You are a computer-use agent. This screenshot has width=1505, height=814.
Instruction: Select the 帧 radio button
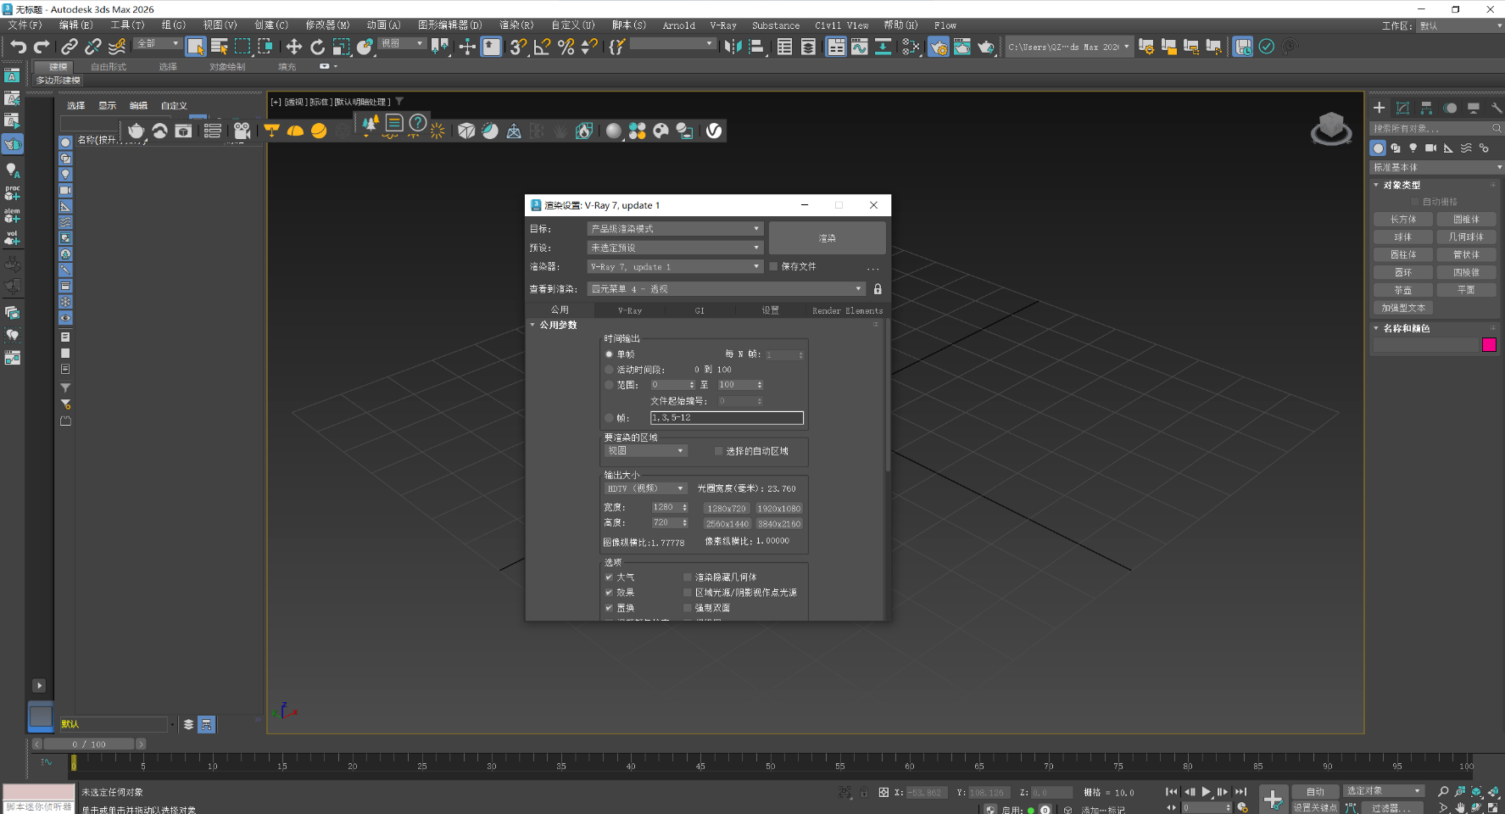[609, 418]
